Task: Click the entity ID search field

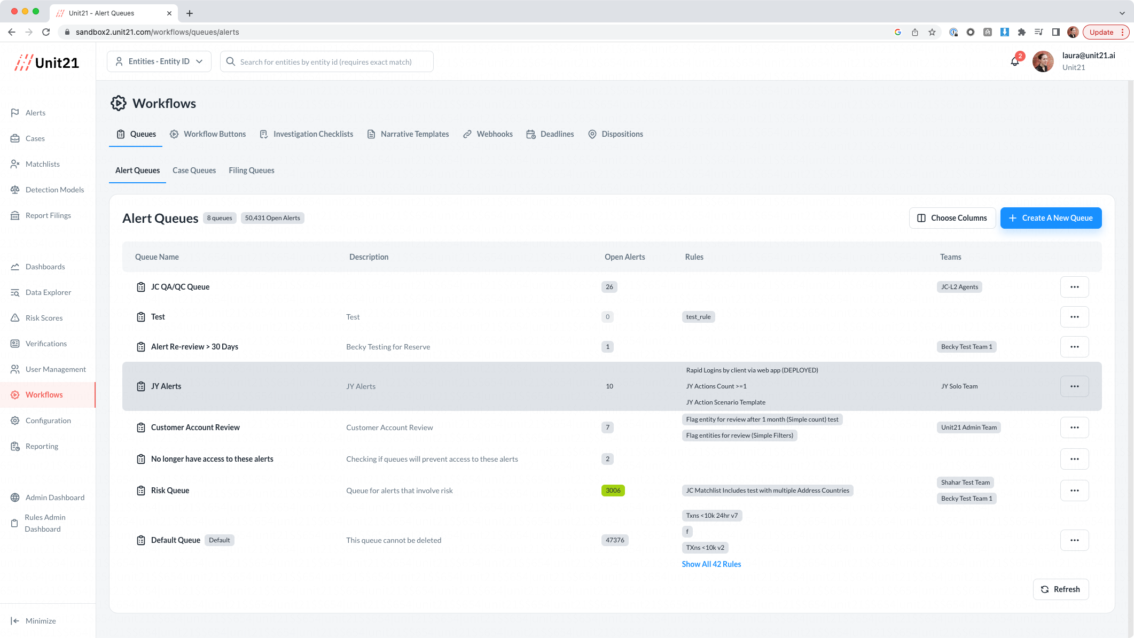Action: (x=326, y=62)
